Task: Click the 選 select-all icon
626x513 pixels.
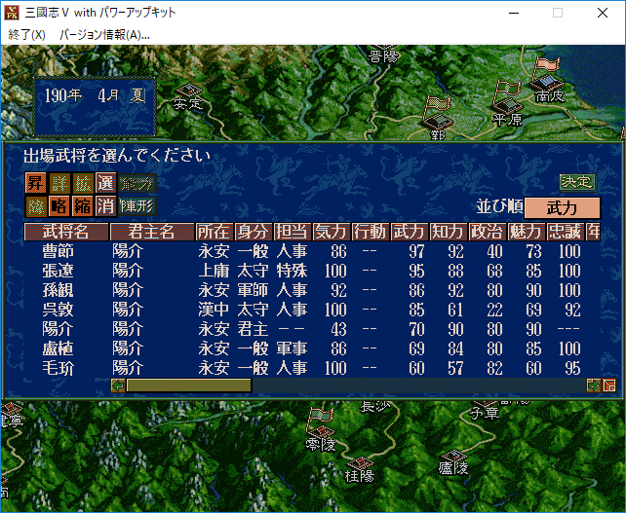Action: (x=104, y=183)
